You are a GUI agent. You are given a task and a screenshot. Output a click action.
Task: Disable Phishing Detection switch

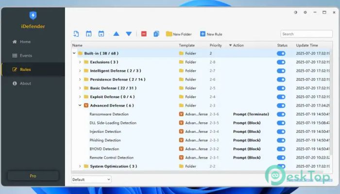click(x=281, y=140)
